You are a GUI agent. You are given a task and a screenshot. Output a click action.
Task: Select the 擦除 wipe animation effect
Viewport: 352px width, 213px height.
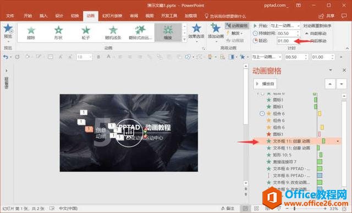[31, 33]
